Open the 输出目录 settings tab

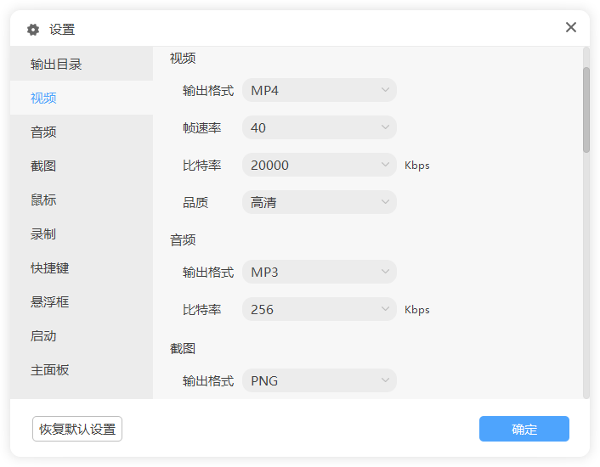tap(56, 64)
